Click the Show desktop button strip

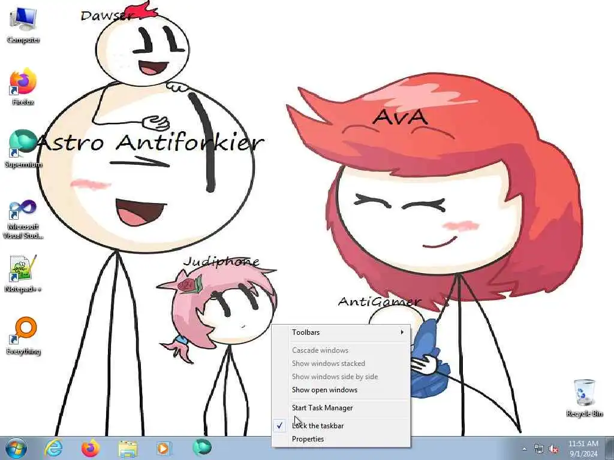tap(610, 448)
